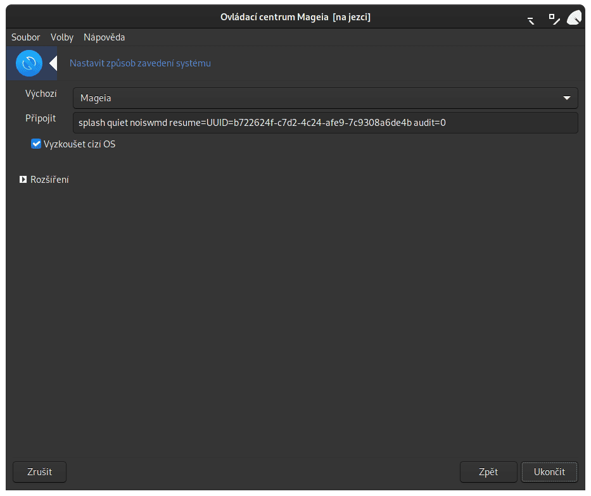Click the white back arrow beside the boot icon
591x496 pixels.
click(54, 63)
